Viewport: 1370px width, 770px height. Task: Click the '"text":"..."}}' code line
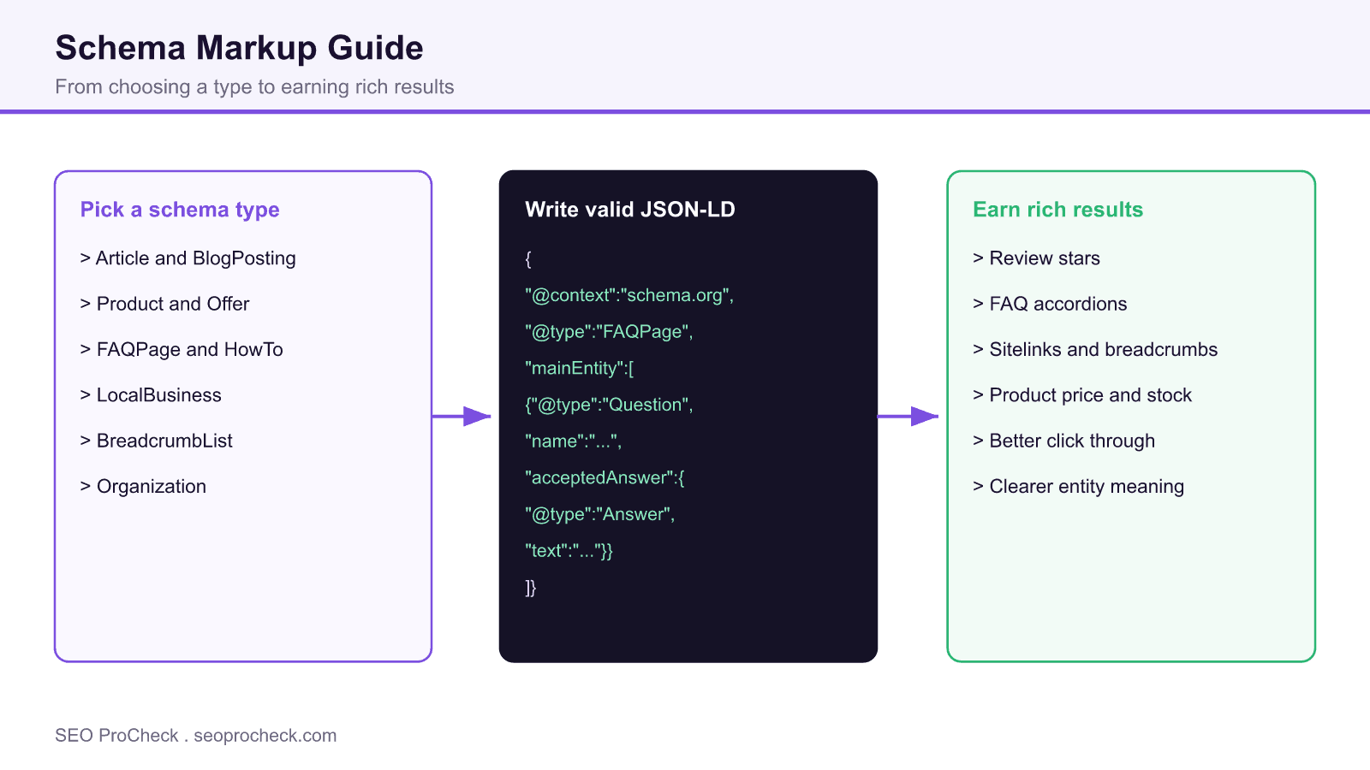[569, 551]
